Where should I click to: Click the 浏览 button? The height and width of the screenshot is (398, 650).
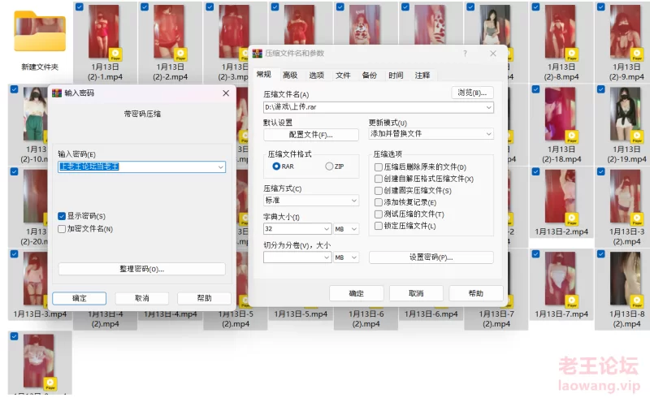[472, 93]
